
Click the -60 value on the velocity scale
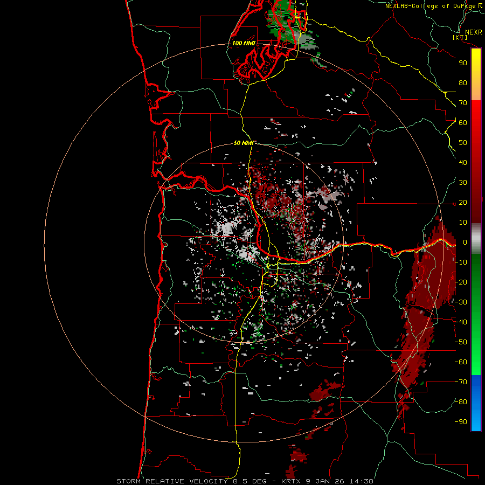[x=461, y=362]
